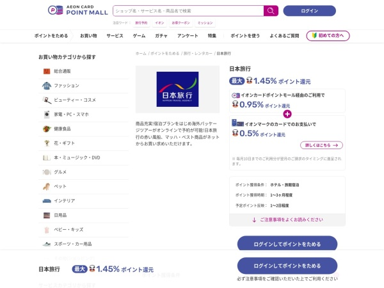Select the グルメ category text
This screenshot has height=288, width=384.
pyautogui.click(x=60, y=172)
